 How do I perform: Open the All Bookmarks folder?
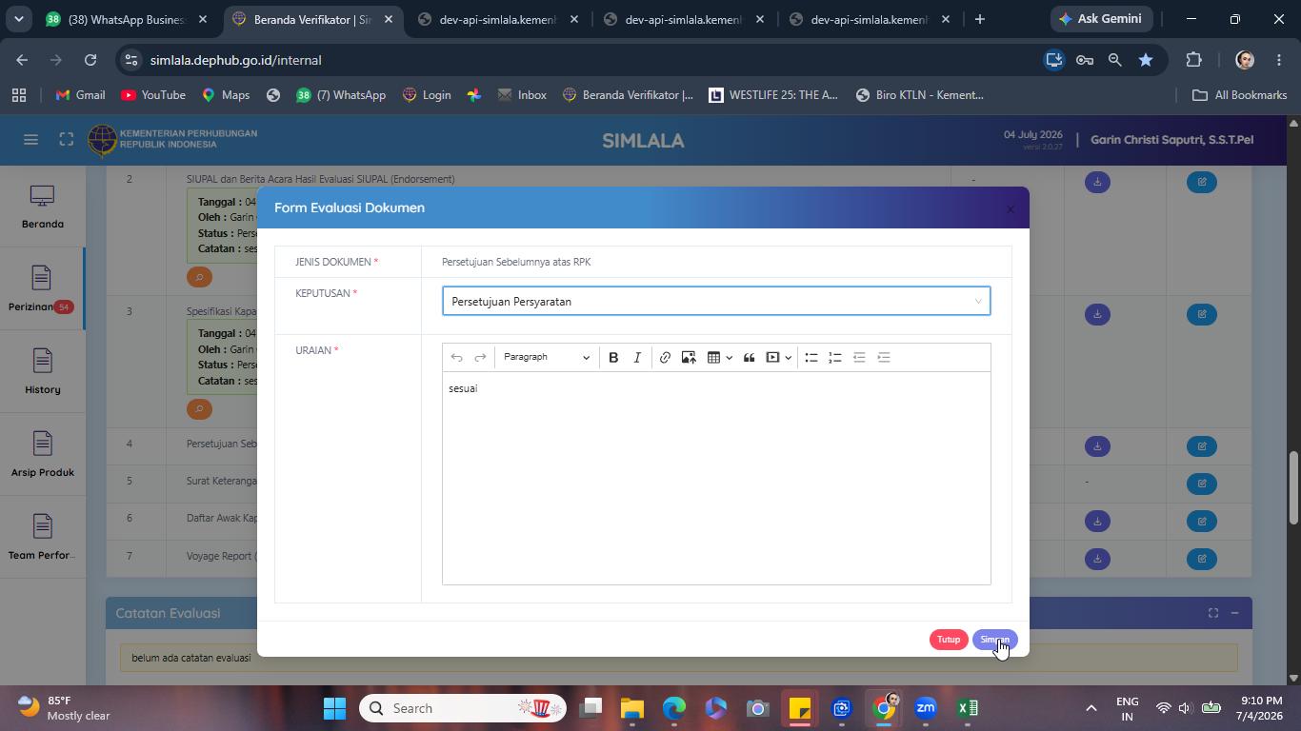coord(1240,95)
